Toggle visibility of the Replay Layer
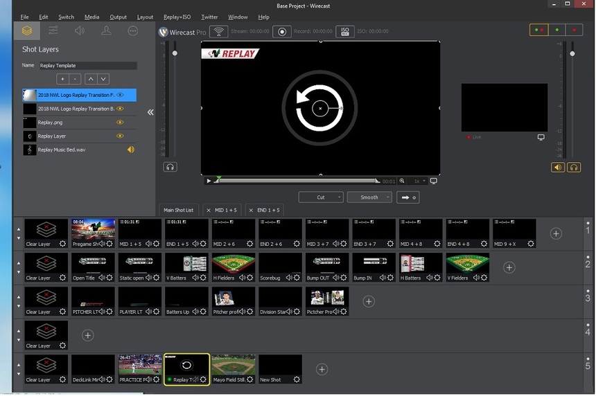The height and width of the screenshot is (396, 596). tap(120, 136)
